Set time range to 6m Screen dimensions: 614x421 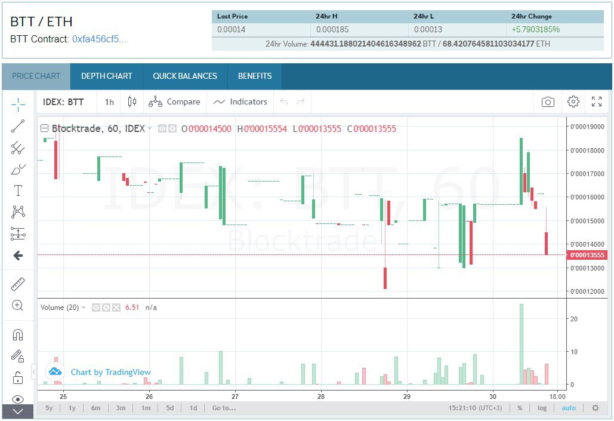[96, 408]
